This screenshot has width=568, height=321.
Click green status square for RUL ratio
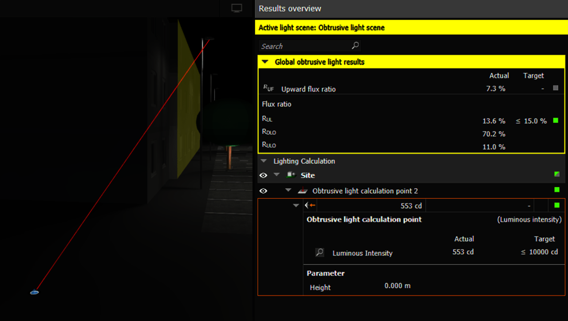point(556,121)
